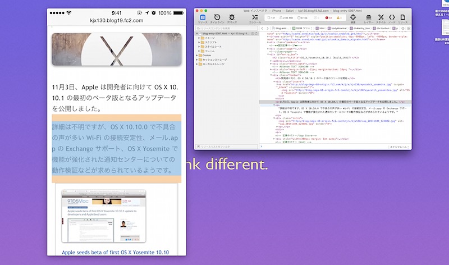Image resolution: width=449 pixels, height=265 pixels.
Task: Select the body#normal breadcrumb item
Action: [x=337, y=29]
